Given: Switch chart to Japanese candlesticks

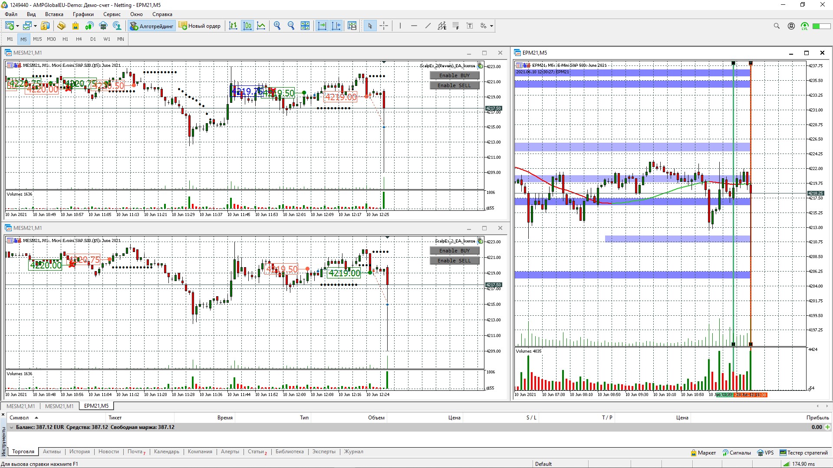Looking at the screenshot, I should 247,26.
